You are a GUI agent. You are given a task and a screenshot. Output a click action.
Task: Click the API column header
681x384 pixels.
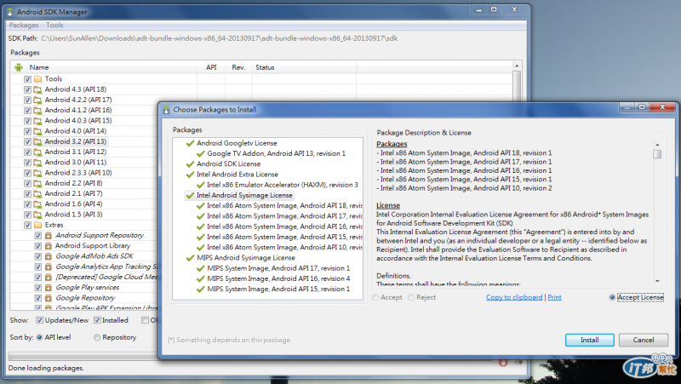coord(211,67)
